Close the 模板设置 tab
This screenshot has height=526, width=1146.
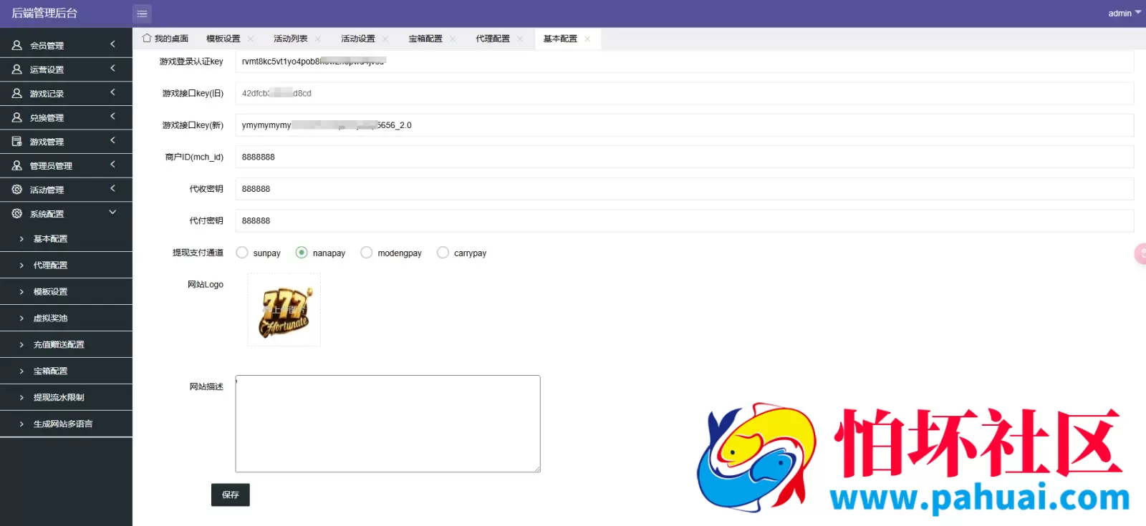pos(251,39)
